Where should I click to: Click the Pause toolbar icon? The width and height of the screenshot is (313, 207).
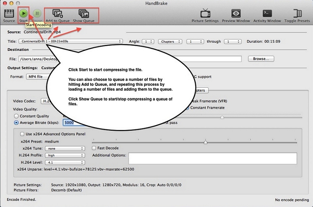(37, 14)
